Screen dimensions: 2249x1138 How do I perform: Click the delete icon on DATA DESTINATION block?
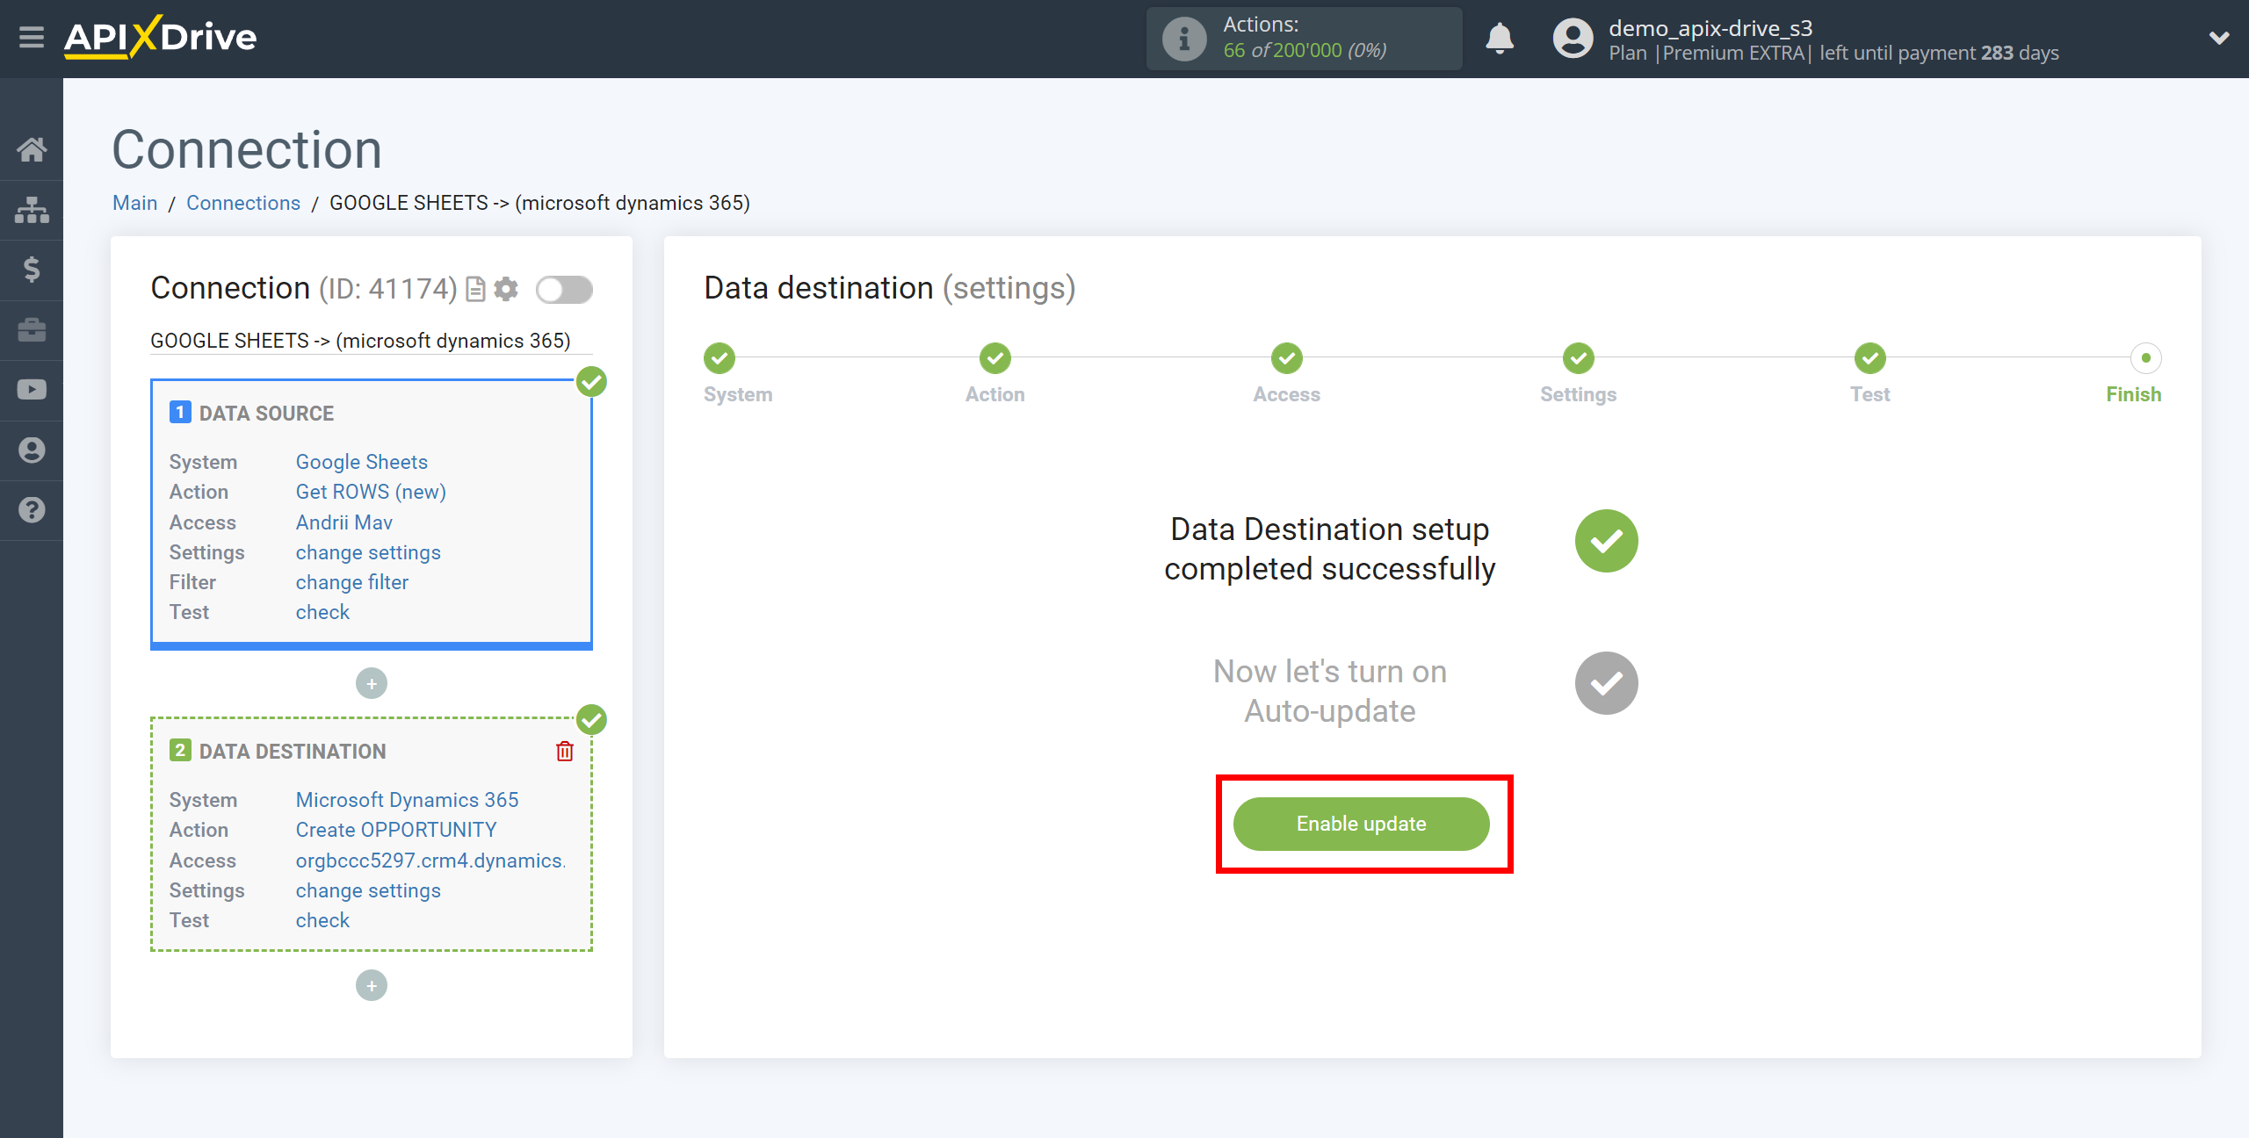pyautogui.click(x=565, y=751)
